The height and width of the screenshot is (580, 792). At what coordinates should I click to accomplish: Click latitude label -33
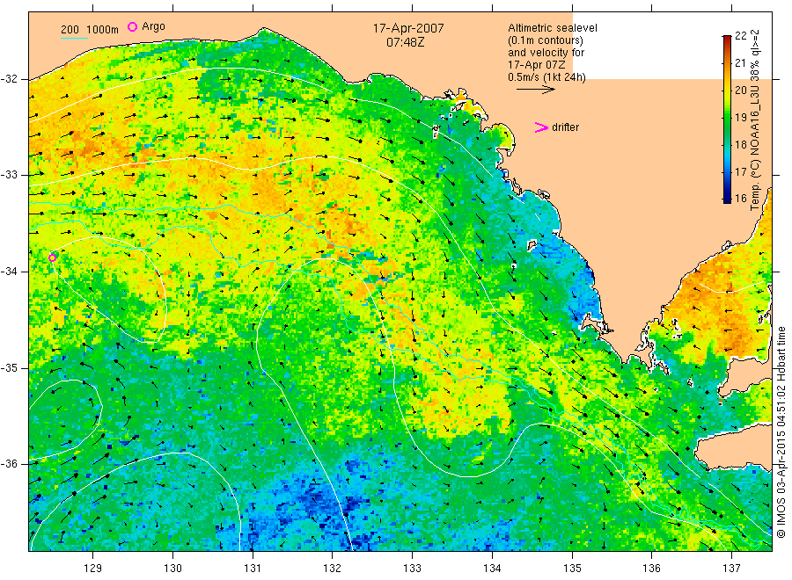9,175
